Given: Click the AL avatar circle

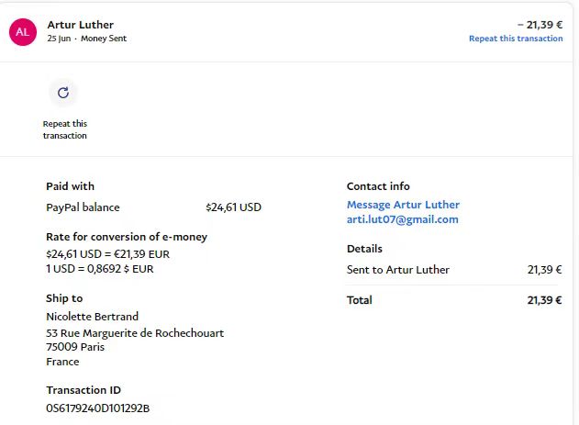Looking at the screenshot, I should coord(22,32).
